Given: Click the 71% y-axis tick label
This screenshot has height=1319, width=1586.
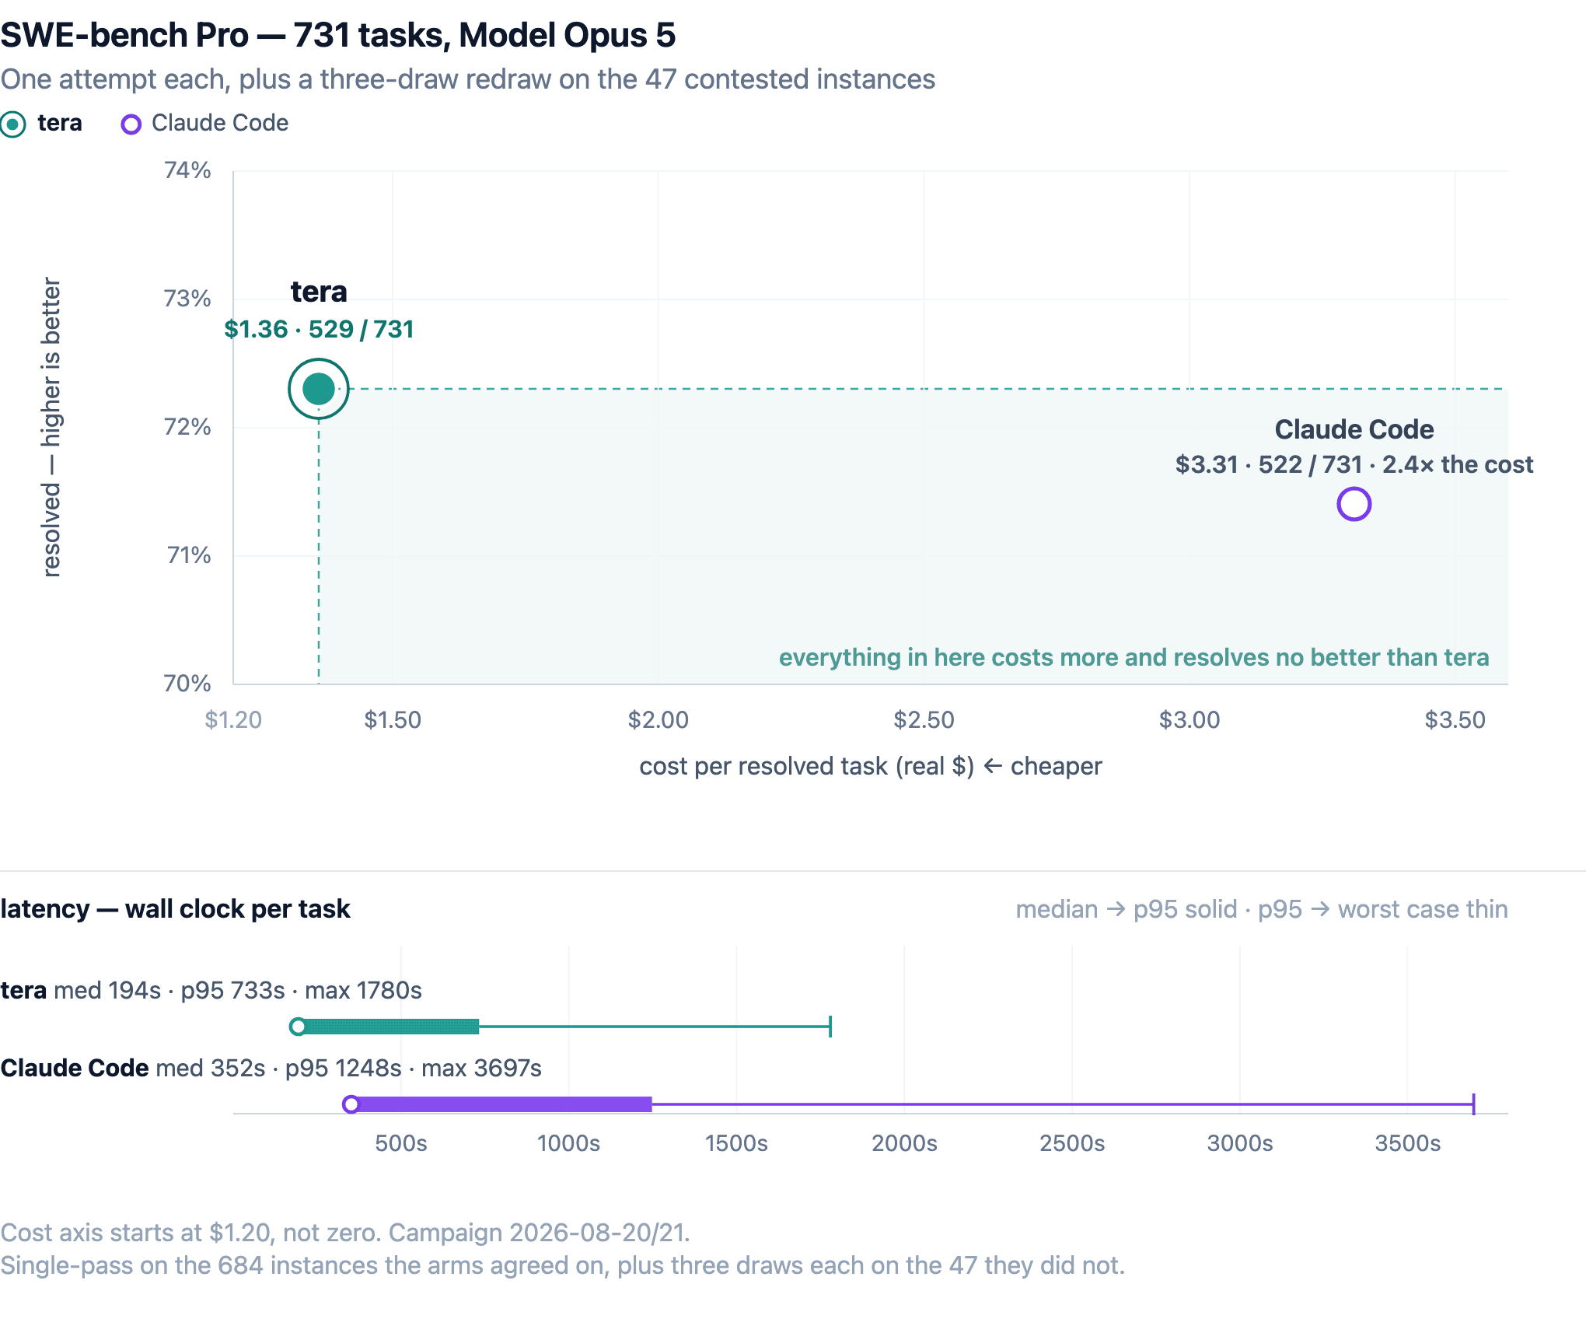Looking at the screenshot, I should tap(189, 555).
